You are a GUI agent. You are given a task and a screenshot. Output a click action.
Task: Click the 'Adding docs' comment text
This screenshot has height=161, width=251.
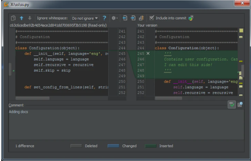[18, 112]
